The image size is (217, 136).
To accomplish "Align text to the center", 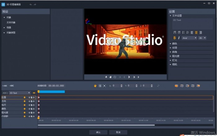I will click(x=196, y=33).
